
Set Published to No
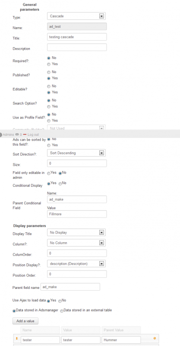tap(49, 72)
